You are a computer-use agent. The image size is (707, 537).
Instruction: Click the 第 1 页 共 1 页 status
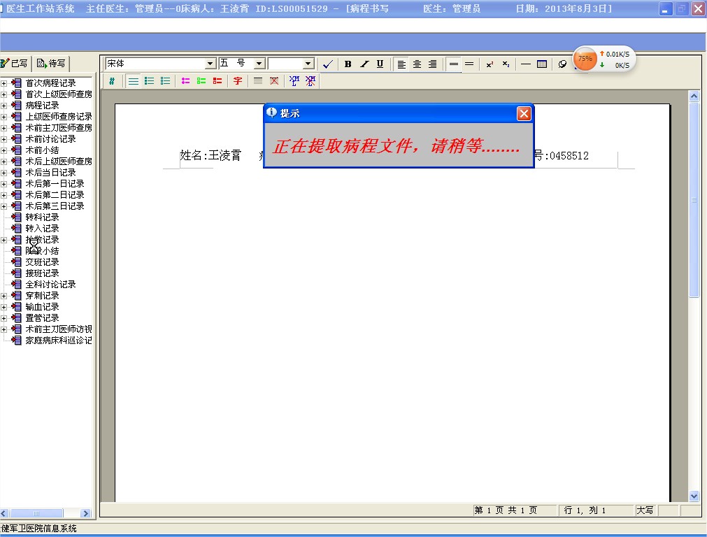(x=506, y=510)
